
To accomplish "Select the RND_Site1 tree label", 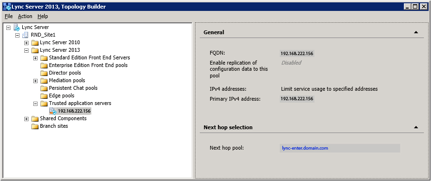I will pos(43,35).
